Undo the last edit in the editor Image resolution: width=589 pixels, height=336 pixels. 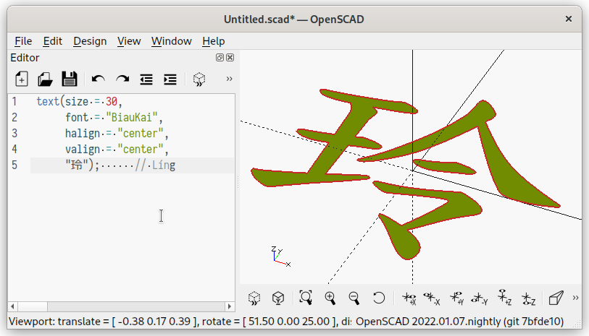click(99, 79)
